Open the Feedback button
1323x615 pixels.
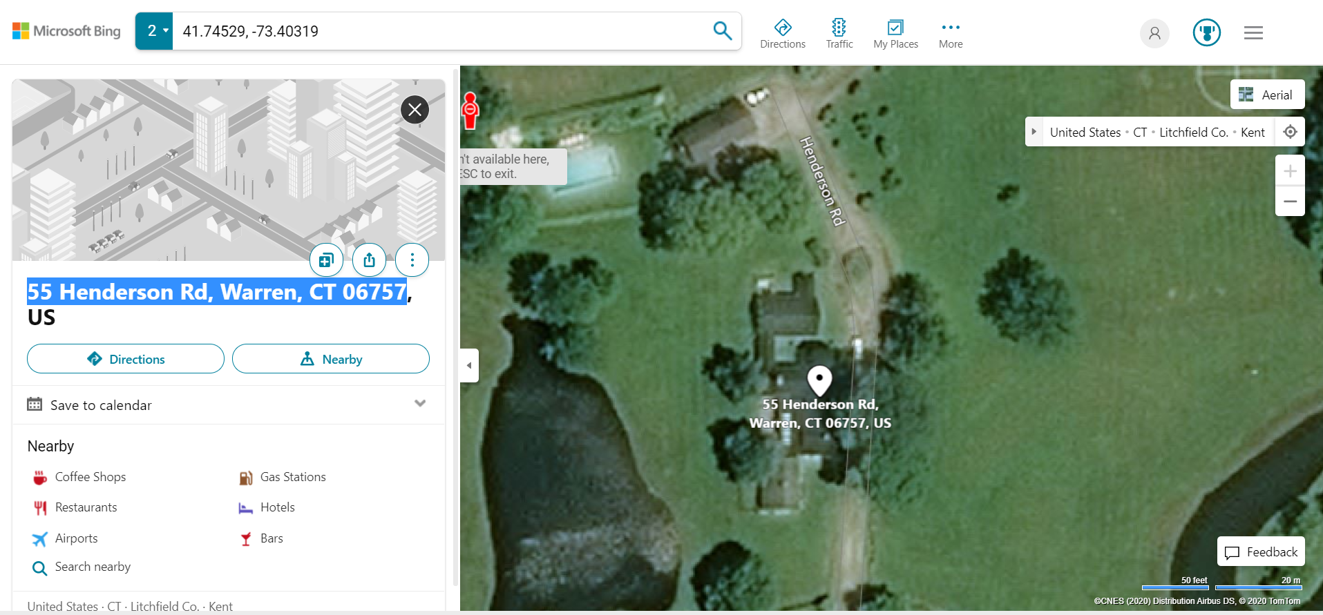pyautogui.click(x=1261, y=551)
